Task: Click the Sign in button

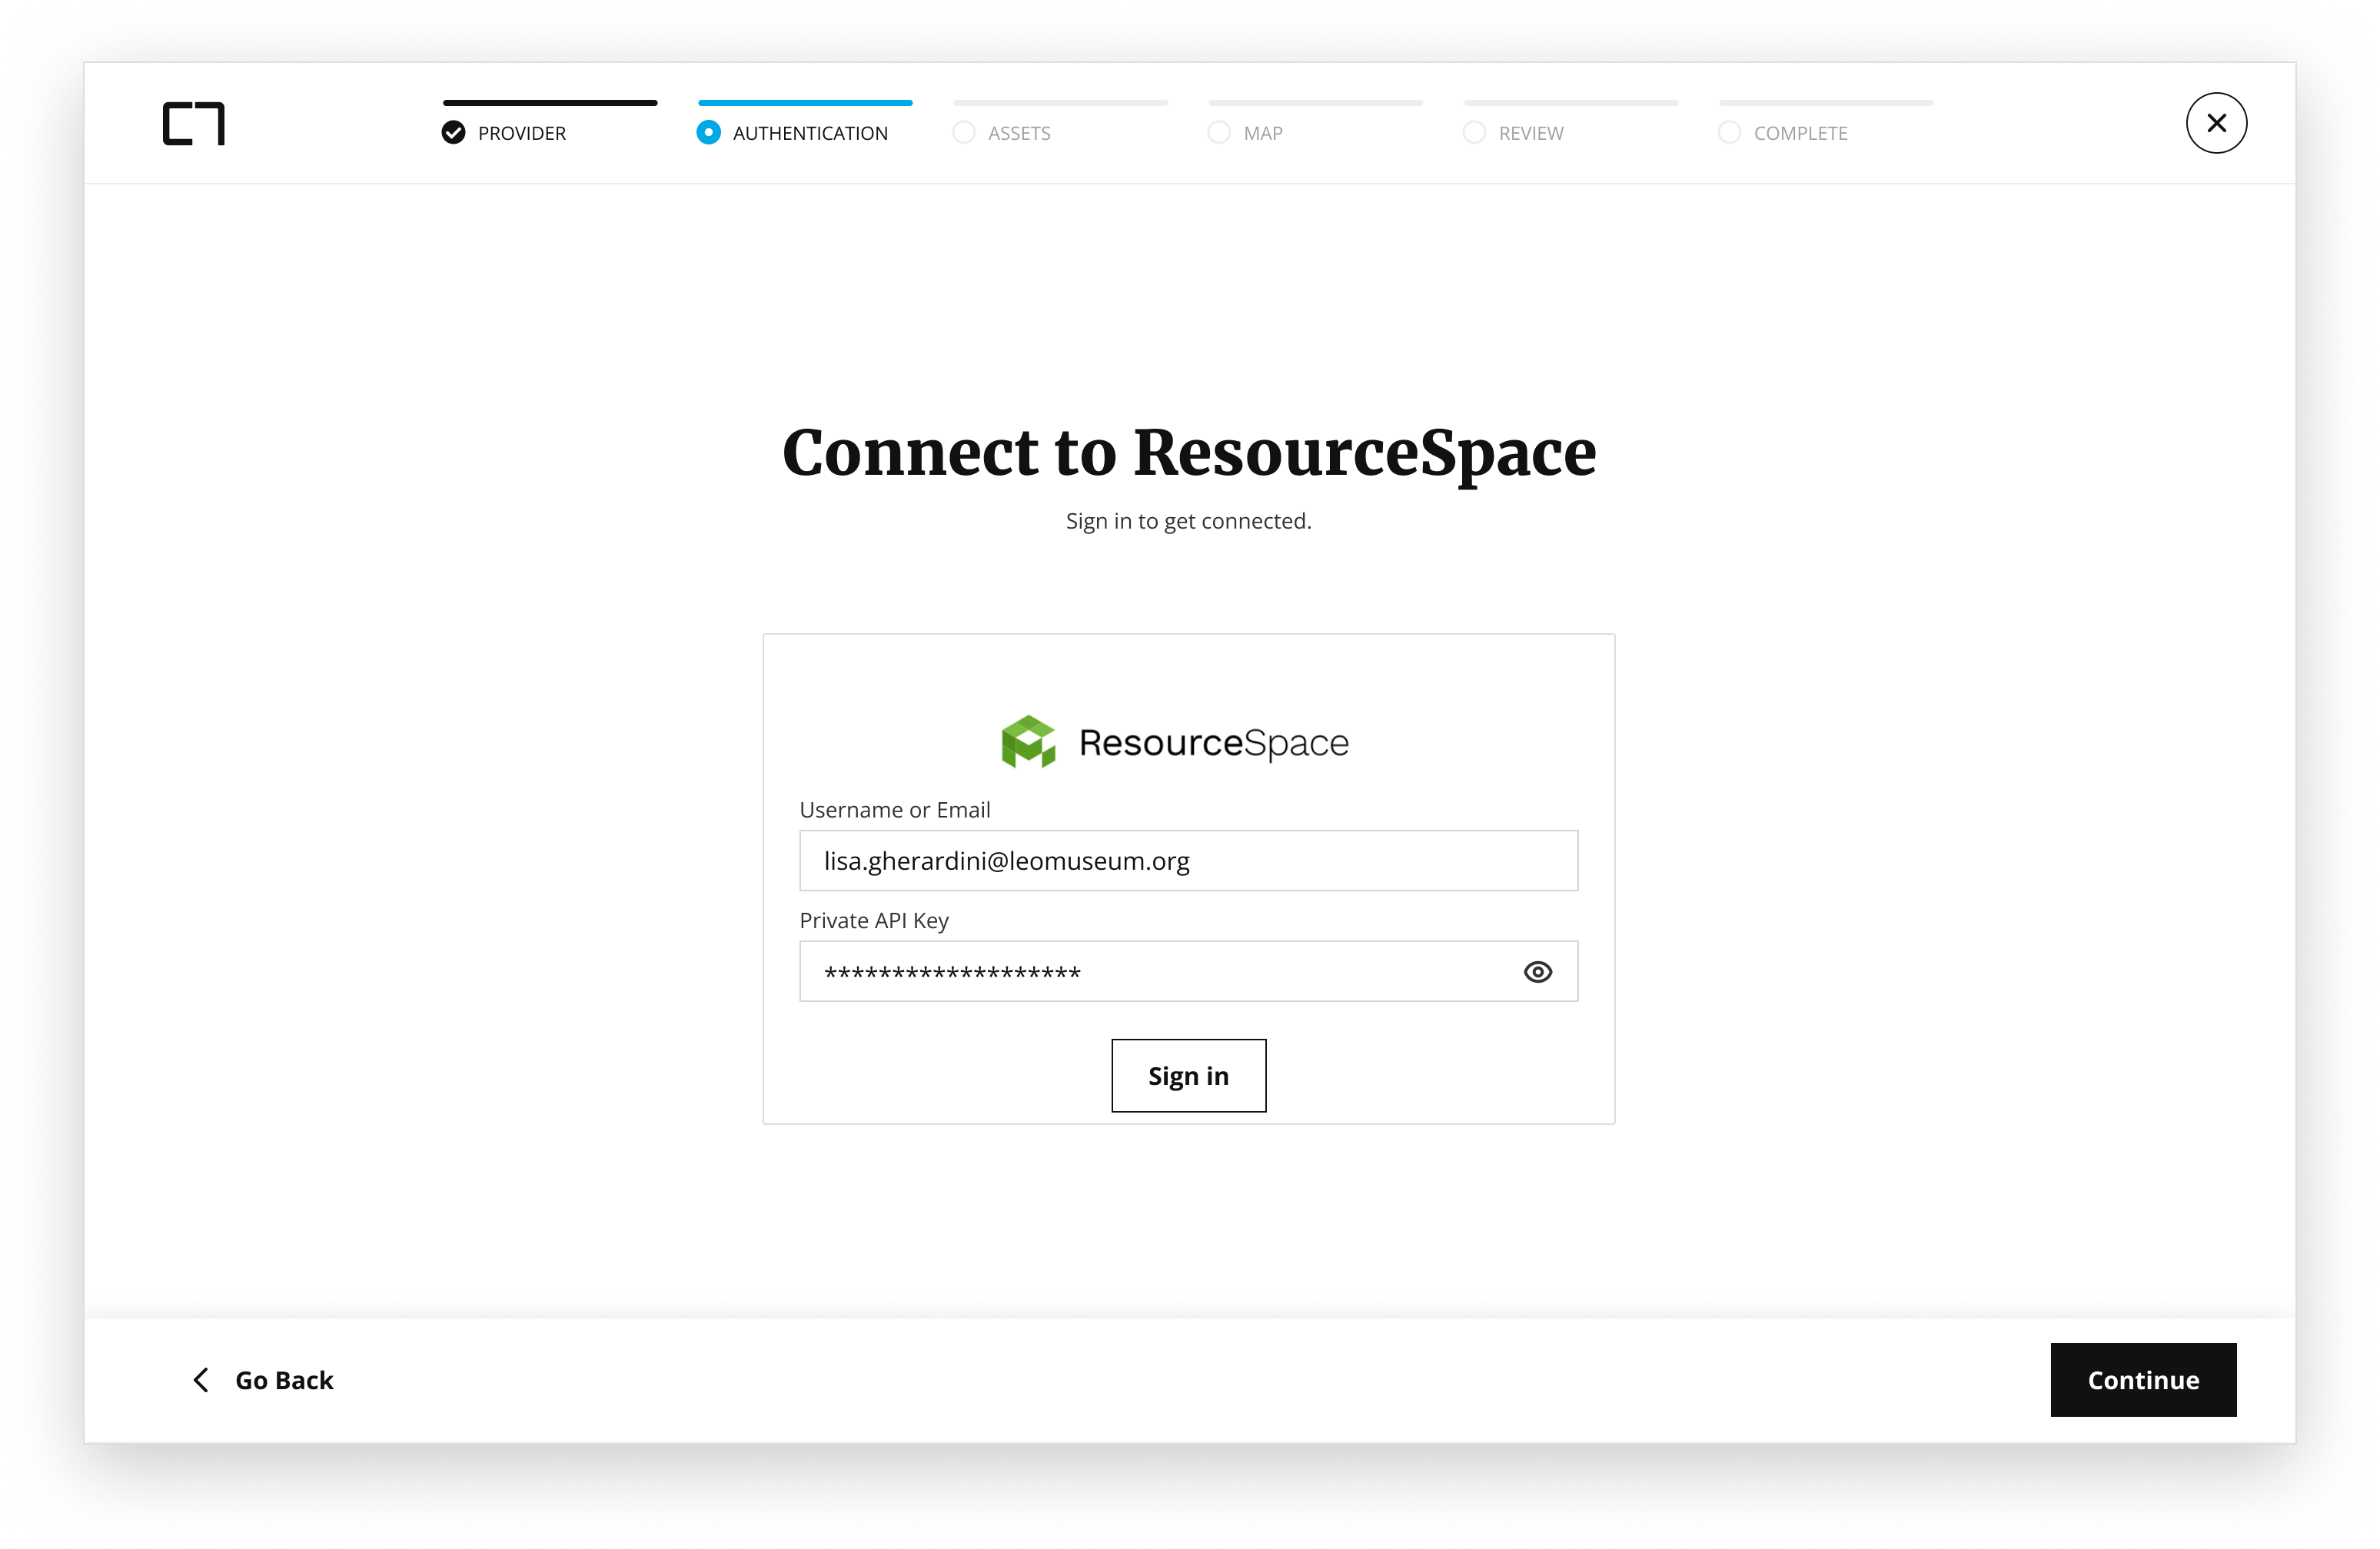Action: click(x=1188, y=1075)
